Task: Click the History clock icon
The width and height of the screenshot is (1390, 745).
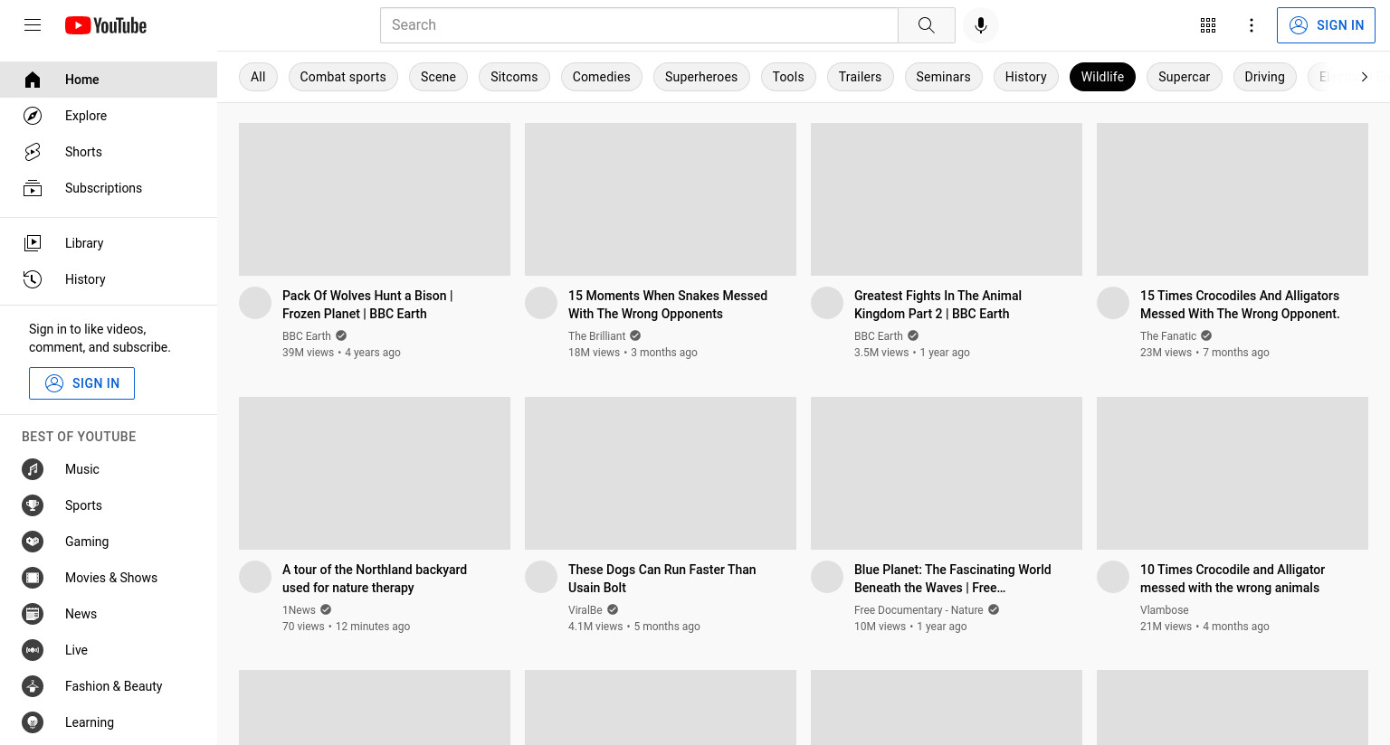Action: [33, 279]
